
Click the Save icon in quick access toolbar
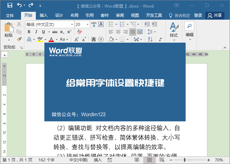[10, 6]
